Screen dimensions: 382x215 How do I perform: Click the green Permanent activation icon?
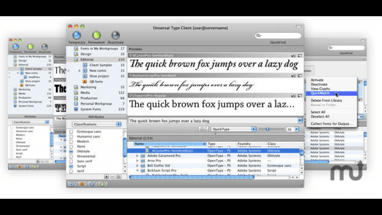[96, 36]
